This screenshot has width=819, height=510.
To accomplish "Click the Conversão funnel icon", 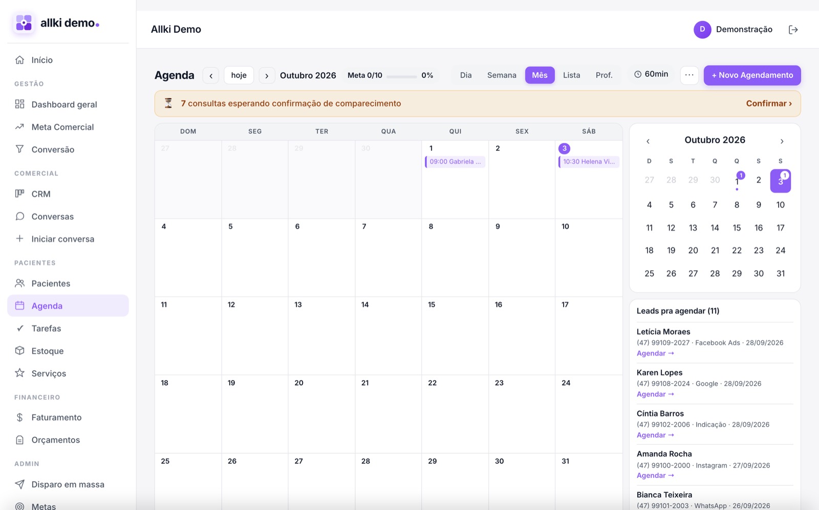I will [19, 149].
